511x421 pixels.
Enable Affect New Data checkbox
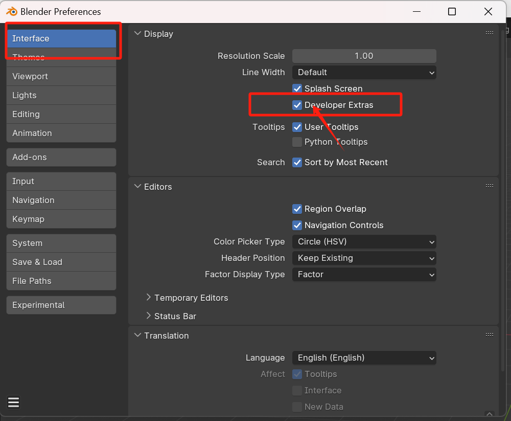point(297,407)
